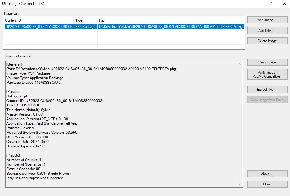The image size is (290, 196).
Task: Click the Title ID: CUSA06436 line
Action: point(23,105)
